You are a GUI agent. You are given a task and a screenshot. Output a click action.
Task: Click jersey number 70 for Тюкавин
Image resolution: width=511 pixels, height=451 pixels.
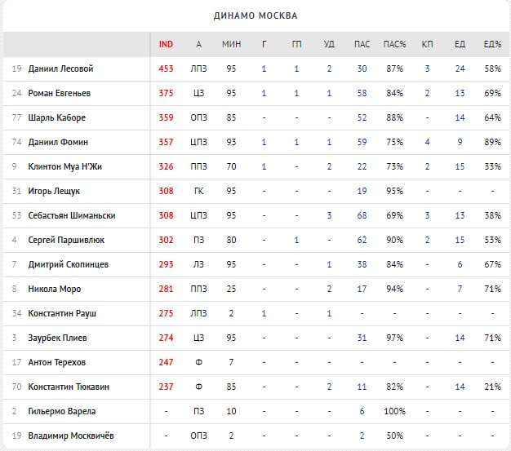click(x=16, y=387)
